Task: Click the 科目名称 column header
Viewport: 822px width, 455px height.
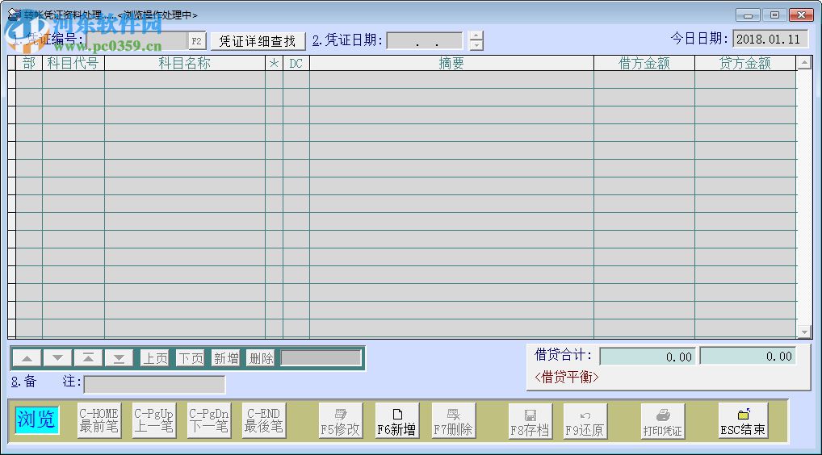Action: pyautogui.click(x=185, y=64)
